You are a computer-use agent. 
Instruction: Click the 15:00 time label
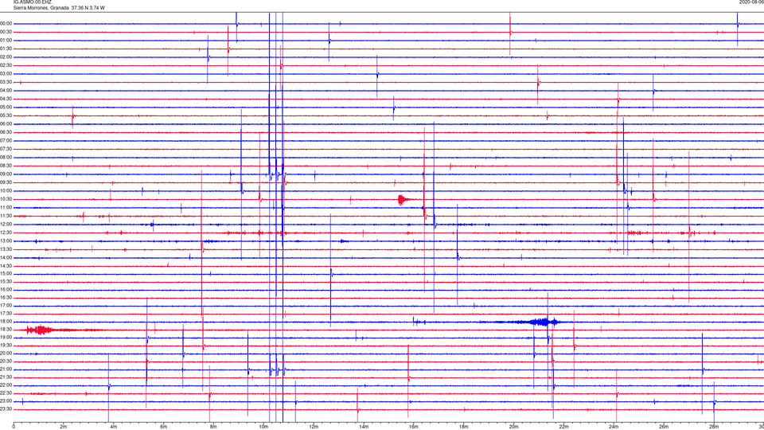(6, 273)
